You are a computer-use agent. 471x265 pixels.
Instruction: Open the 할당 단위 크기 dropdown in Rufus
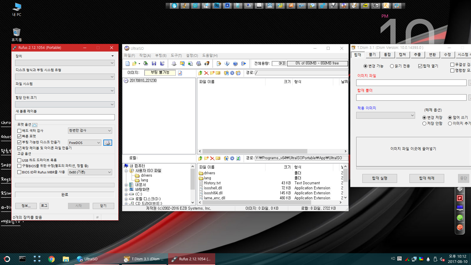[65, 104]
